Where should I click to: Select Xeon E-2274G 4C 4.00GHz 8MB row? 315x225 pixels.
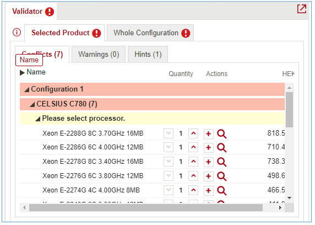point(152,190)
